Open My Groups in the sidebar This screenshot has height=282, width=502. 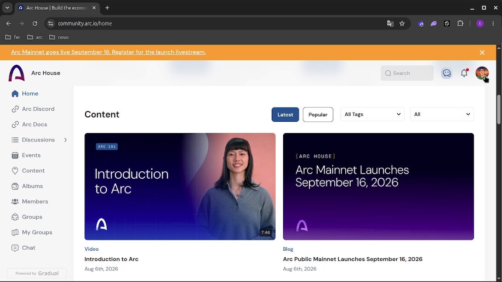32,232
